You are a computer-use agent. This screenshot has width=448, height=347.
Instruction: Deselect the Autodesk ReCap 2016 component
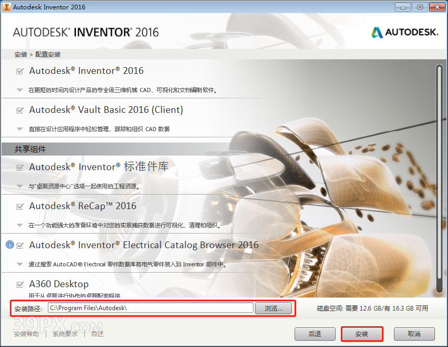[19, 205]
